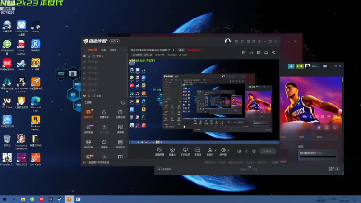This screenshot has width=361, height=203.
Task: Add a 直播屏幕 screen capture source
Action: 159,152
